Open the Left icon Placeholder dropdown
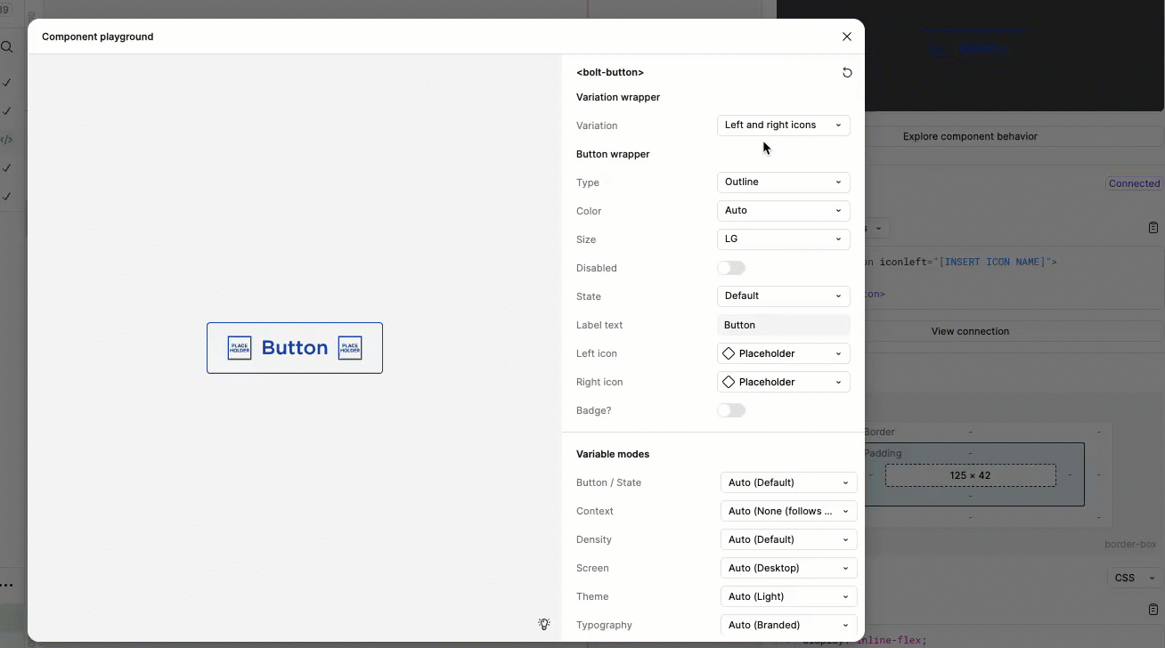The image size is (1165, 648). (784, 353)
